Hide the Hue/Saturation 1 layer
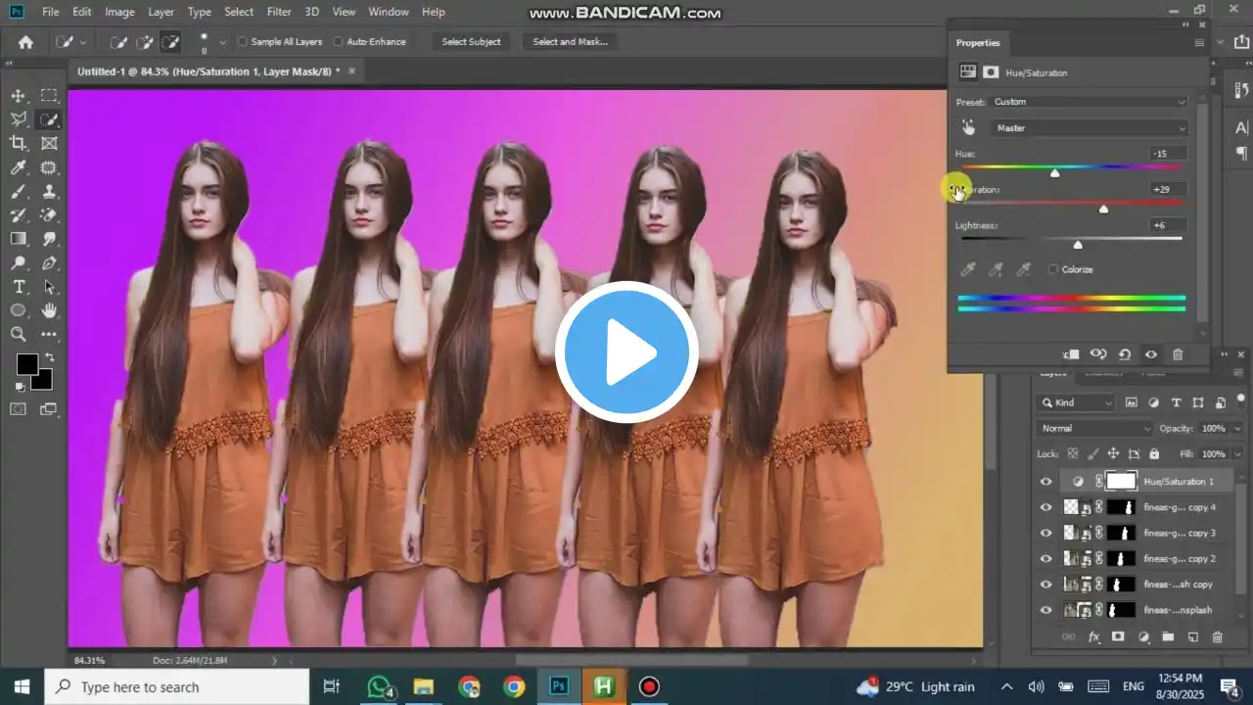This screenshot has height=705, width=1253. coord(1045,481)
